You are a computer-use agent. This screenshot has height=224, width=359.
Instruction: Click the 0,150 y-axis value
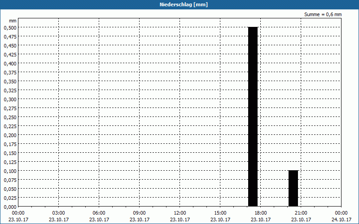point(10,153)
